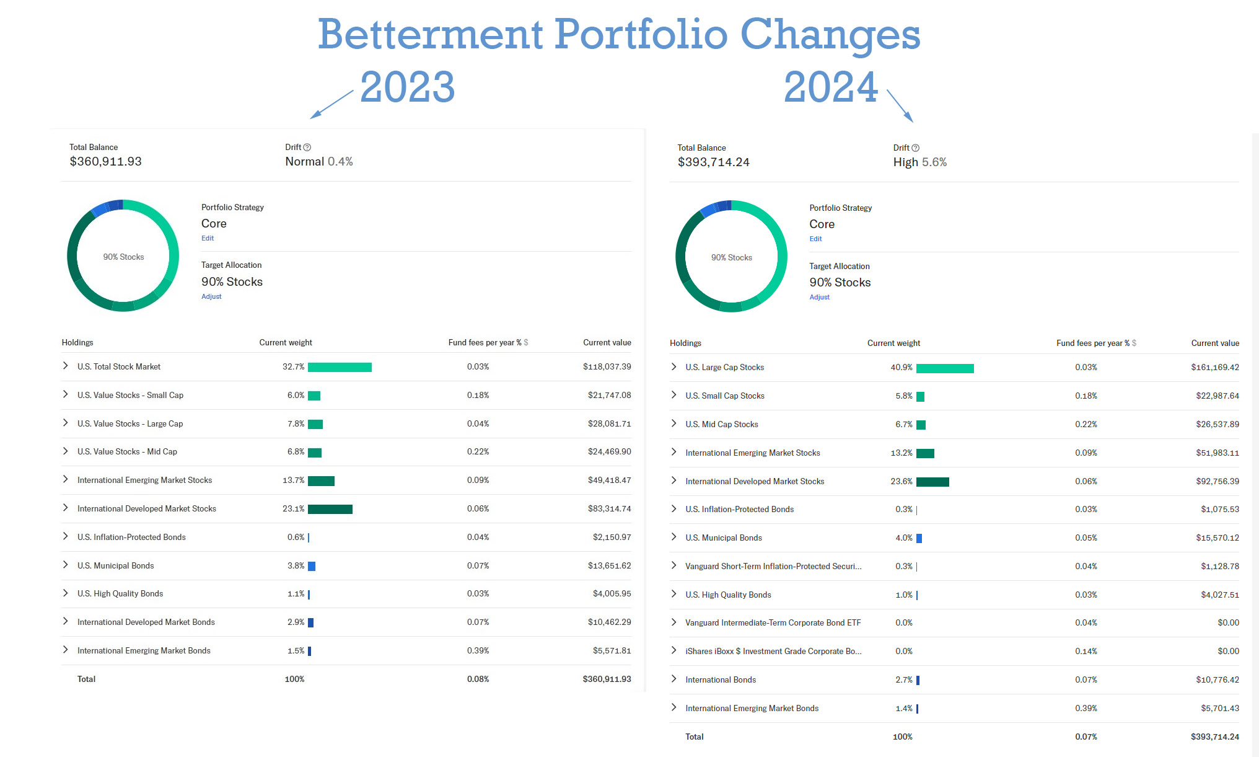Expand iShares iBoxx Investment Grade Corporate row
This screenshot has height=757, width=1259.
674,651
